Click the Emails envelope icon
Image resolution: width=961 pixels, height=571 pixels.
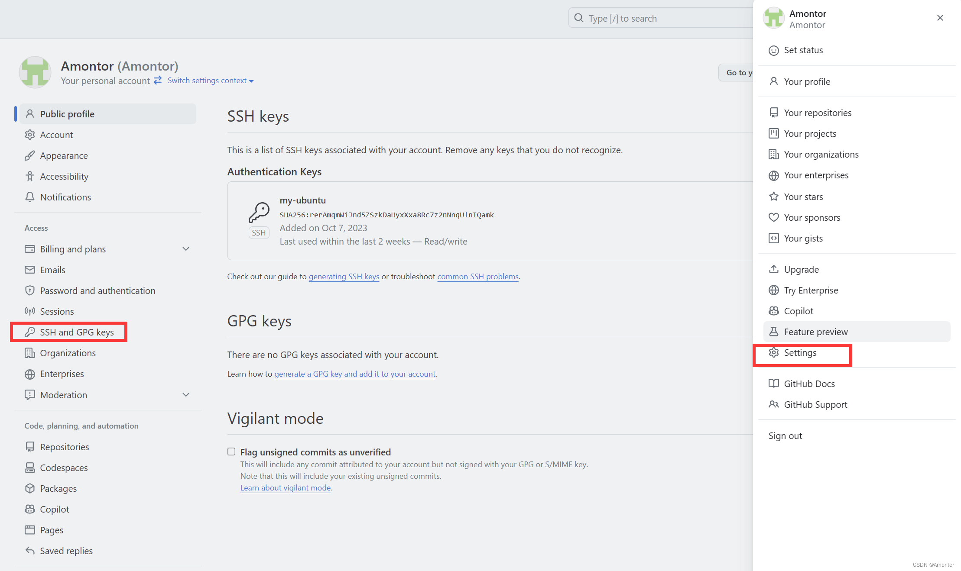[x=30, y=270]
